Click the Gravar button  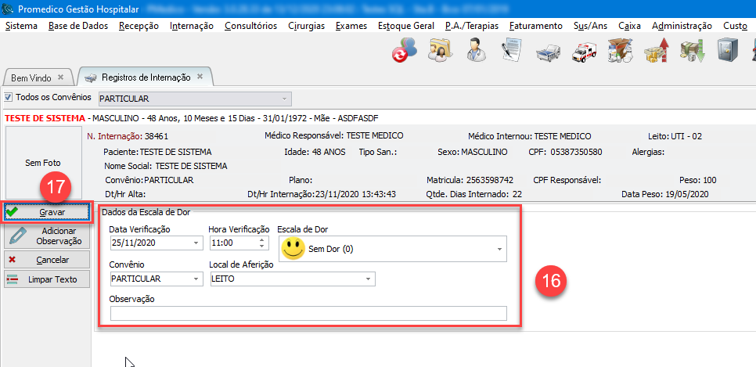[48, 212]
